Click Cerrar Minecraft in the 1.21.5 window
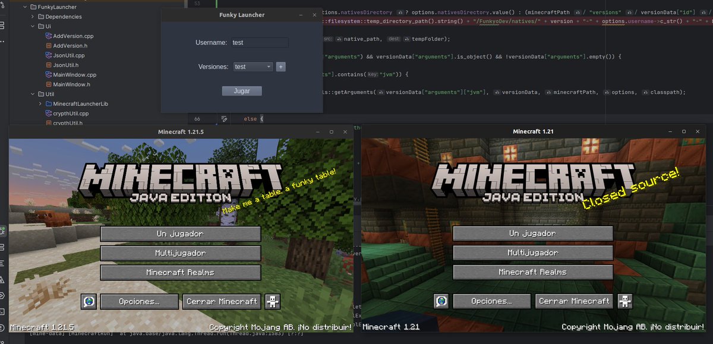 (222, 301)
